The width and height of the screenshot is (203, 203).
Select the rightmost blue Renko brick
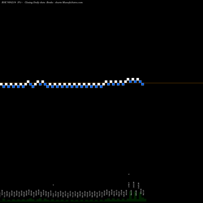143,84
